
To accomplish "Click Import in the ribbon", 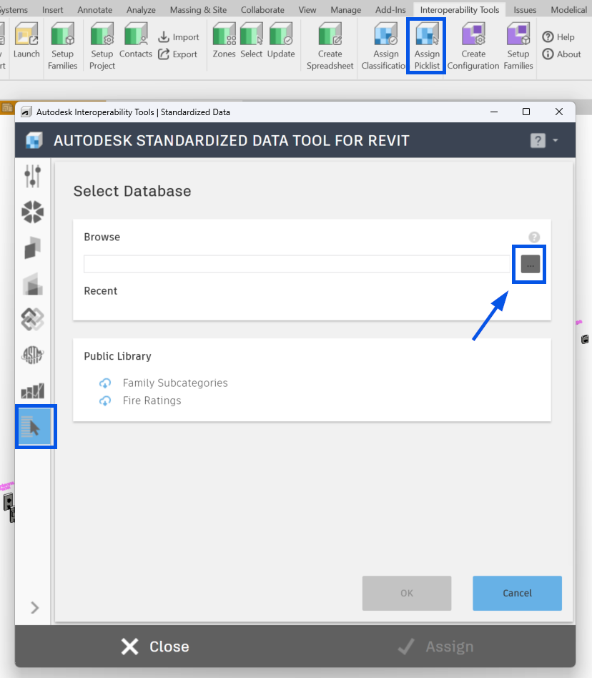I will pos(179,37).
